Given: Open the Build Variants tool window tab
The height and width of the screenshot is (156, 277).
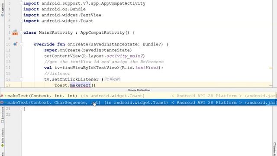Looking at the screenshot, I should point(2,138).
